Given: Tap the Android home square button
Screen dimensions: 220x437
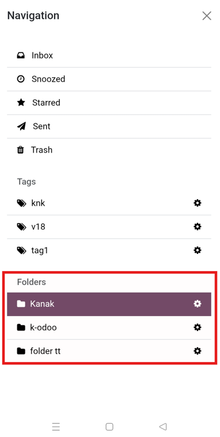Looking at the screenshot, I should [109, 427].
